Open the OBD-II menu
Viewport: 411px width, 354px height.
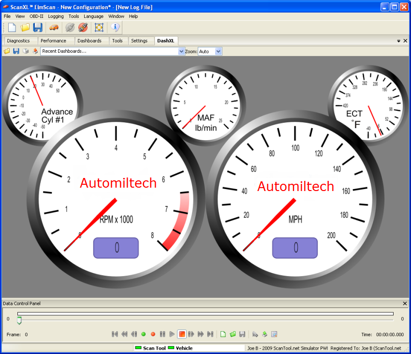[x=36, y=16]
